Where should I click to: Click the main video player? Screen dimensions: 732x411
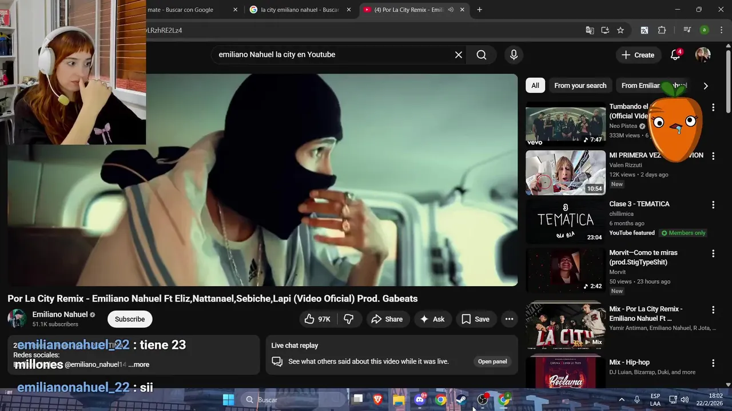click(262, 180)
